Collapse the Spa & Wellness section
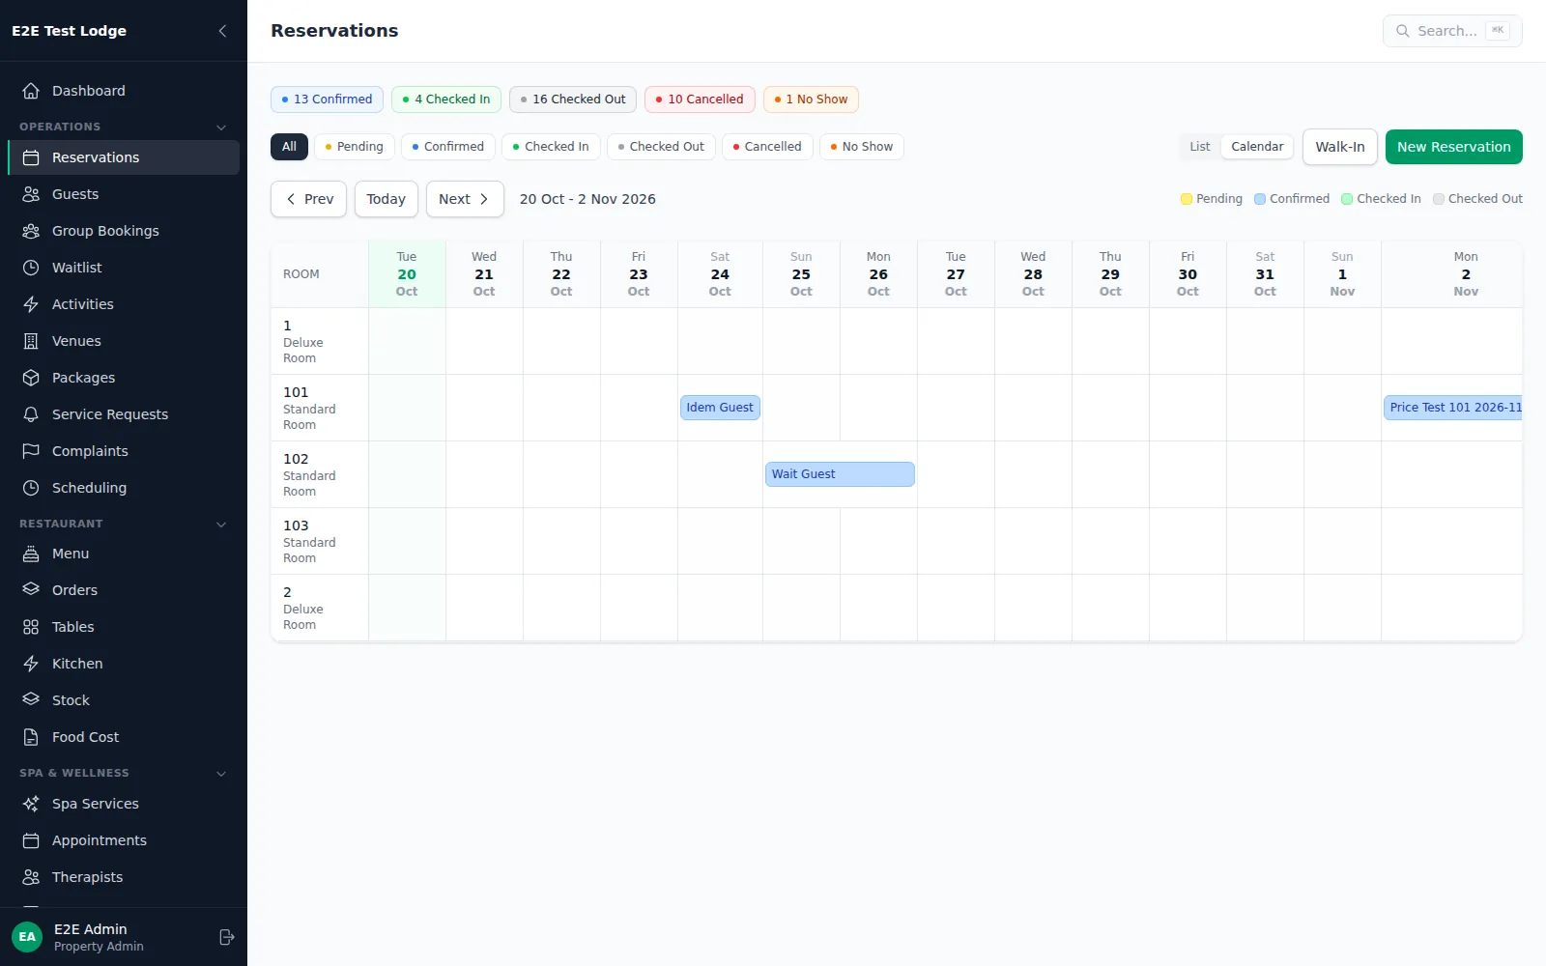Viewport: 1546px width, 966px height. click(x=221, y=774)
